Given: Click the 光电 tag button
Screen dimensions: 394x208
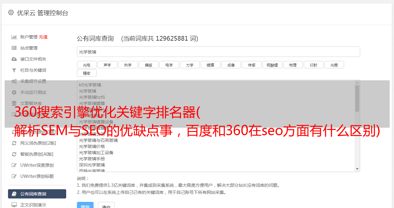Looking at the screenshot, I should coord(87,65).
